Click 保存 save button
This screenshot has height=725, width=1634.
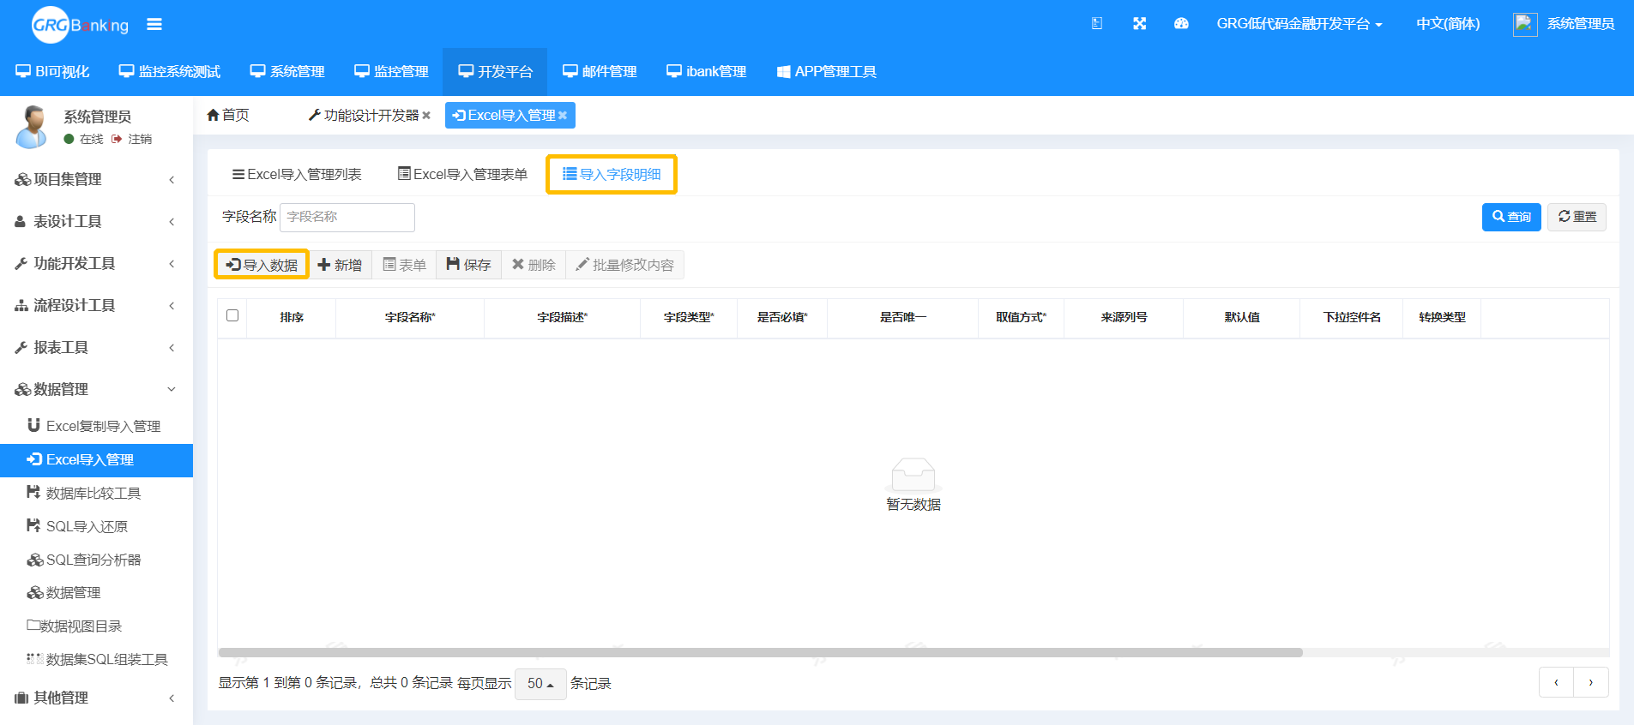click(x=469, y=265)
